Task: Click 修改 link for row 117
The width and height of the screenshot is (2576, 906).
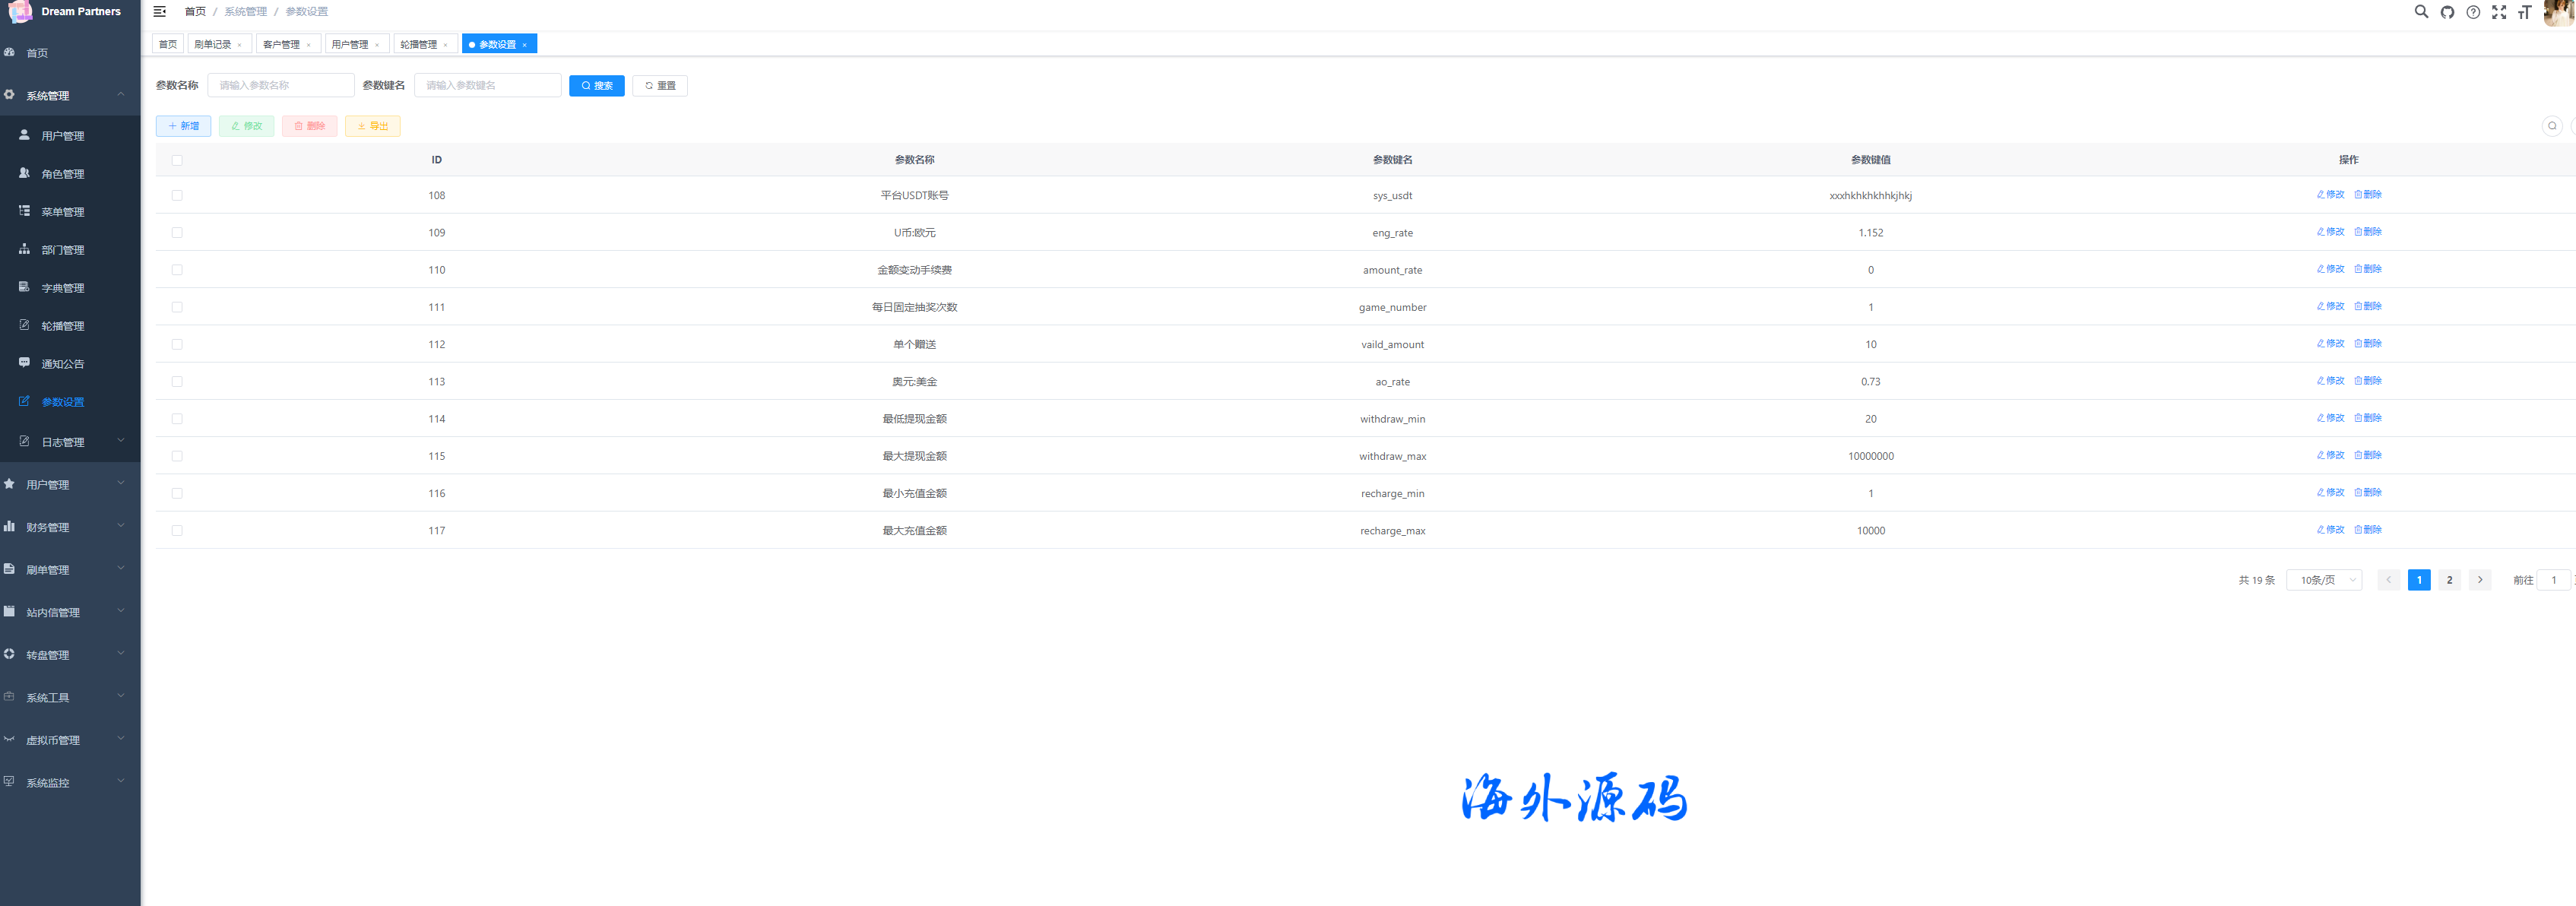Action: [2330, 530]
